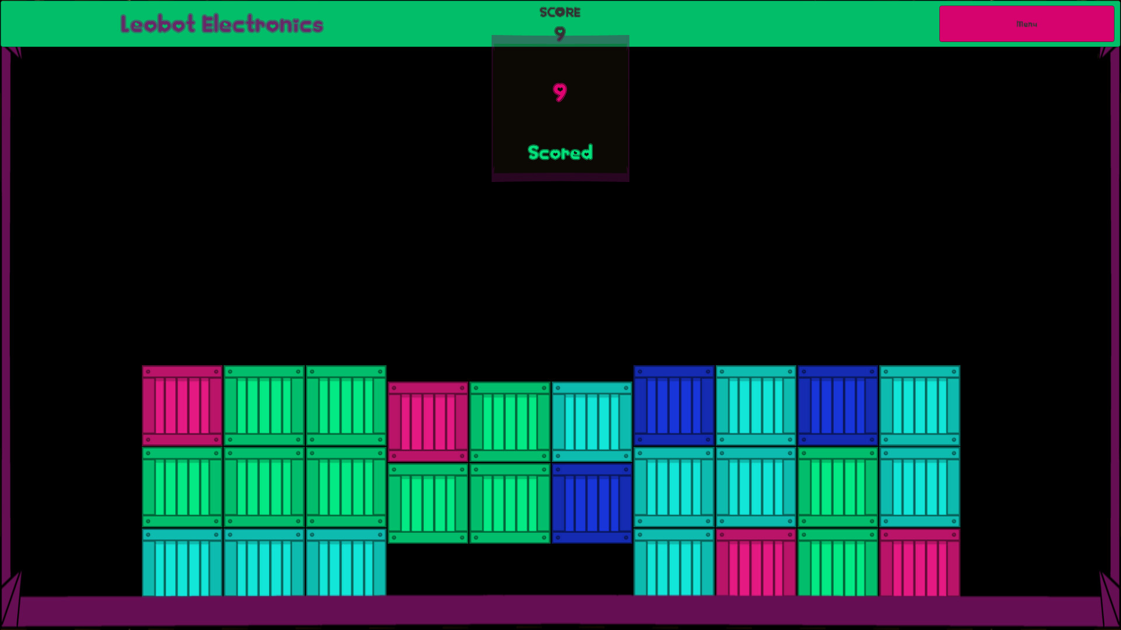This screenshot has width=1121, height=630.
Task: Select the teal crate at the far right top row
Action: [x=920, y=404]
